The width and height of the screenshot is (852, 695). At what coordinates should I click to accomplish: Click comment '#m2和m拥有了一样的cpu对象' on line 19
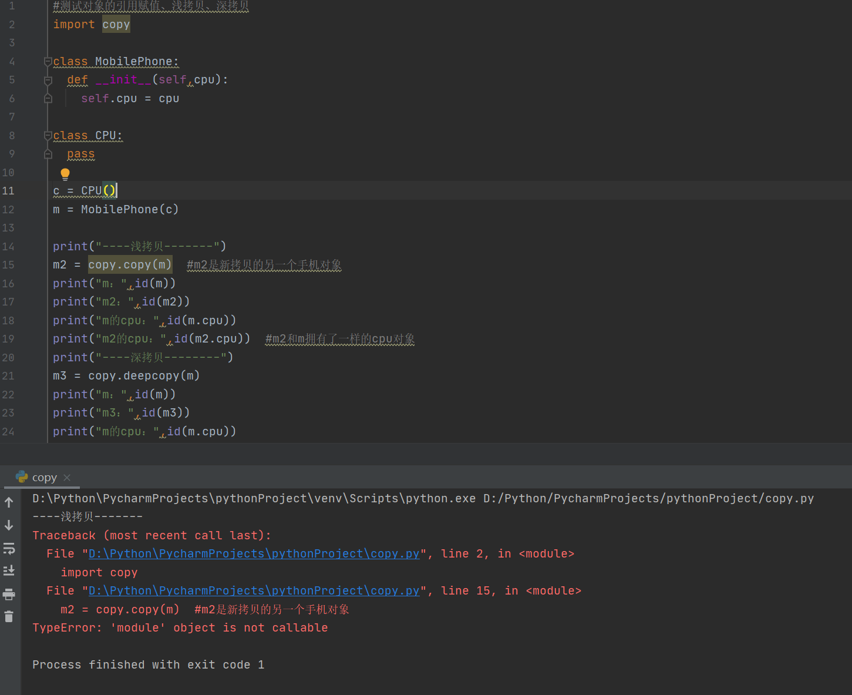click(x=340, y=339)
